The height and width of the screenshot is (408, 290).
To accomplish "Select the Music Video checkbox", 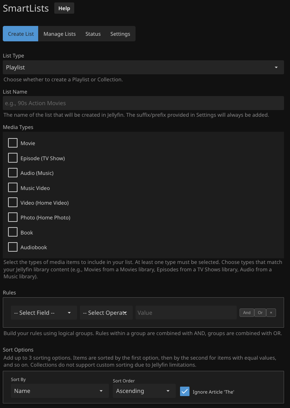I will 13,187.
